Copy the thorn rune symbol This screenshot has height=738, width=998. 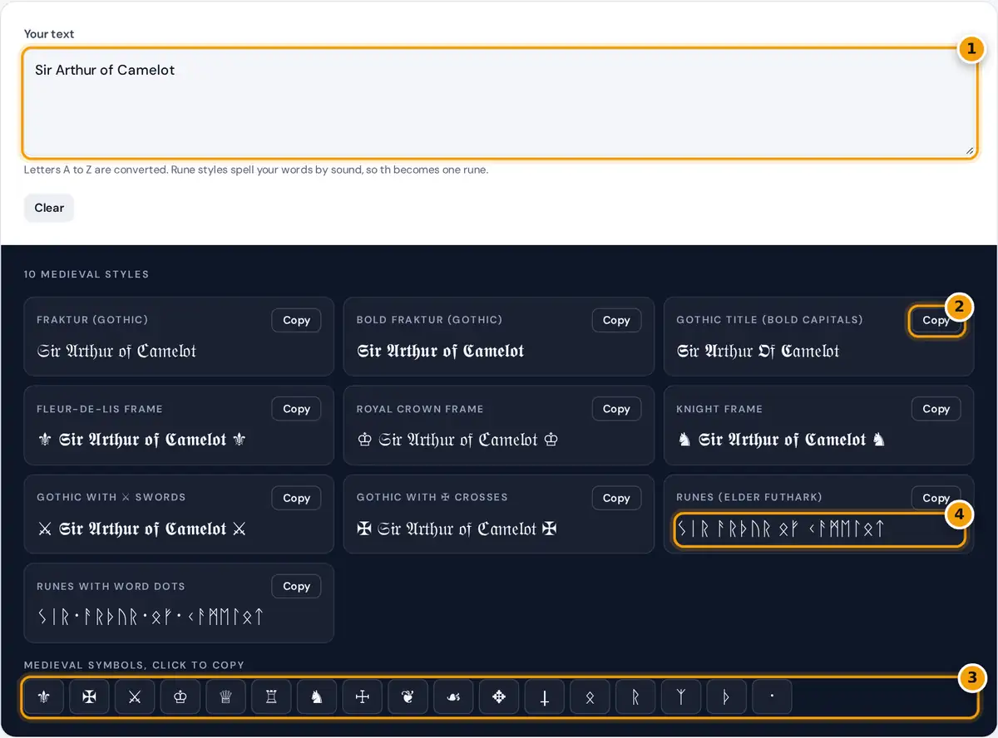[727, 697]
